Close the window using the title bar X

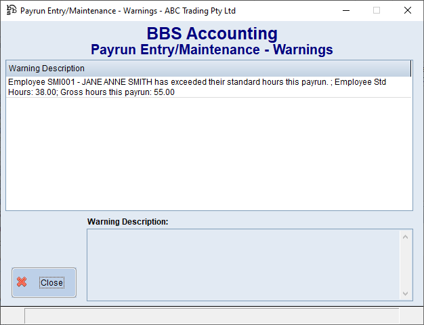407,10
